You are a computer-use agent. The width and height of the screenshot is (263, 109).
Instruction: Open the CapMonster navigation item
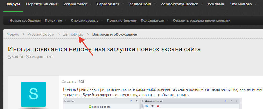coord(108,4)
